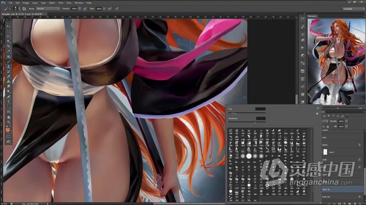Open the blending Mode dropdown
Screen dimensions: 366x205
[48, 9]
